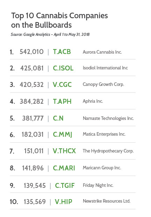Click the Top 10 Cannabis Companies heading

coord(59,20)
